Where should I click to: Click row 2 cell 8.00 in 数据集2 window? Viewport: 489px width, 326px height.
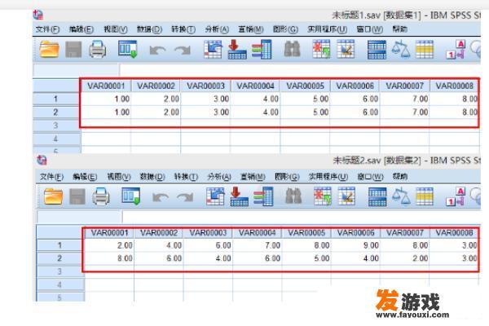coord(109,258)
